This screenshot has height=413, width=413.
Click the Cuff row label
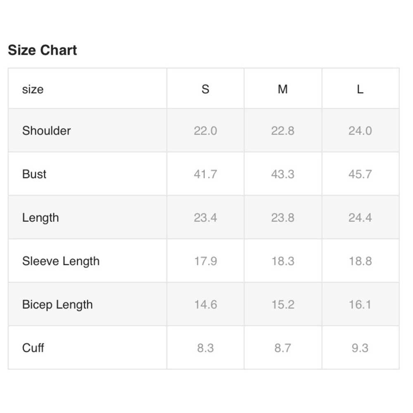point(33,348)
